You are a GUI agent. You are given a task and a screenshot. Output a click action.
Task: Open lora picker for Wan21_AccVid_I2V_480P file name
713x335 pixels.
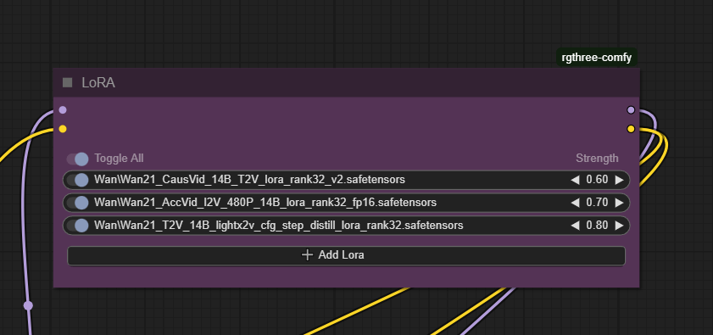pos(265,203)
